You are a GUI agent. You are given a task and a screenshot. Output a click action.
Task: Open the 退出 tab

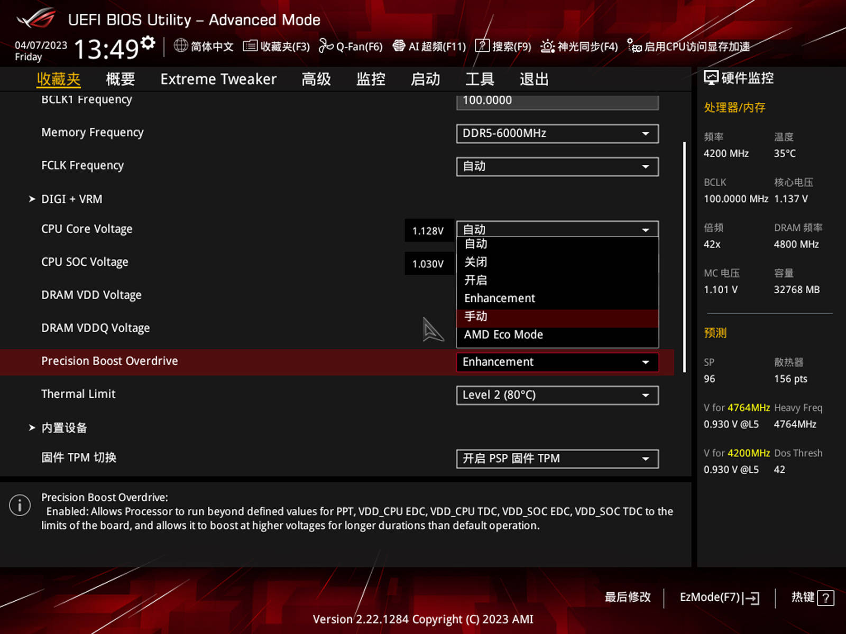click(534, 79)
